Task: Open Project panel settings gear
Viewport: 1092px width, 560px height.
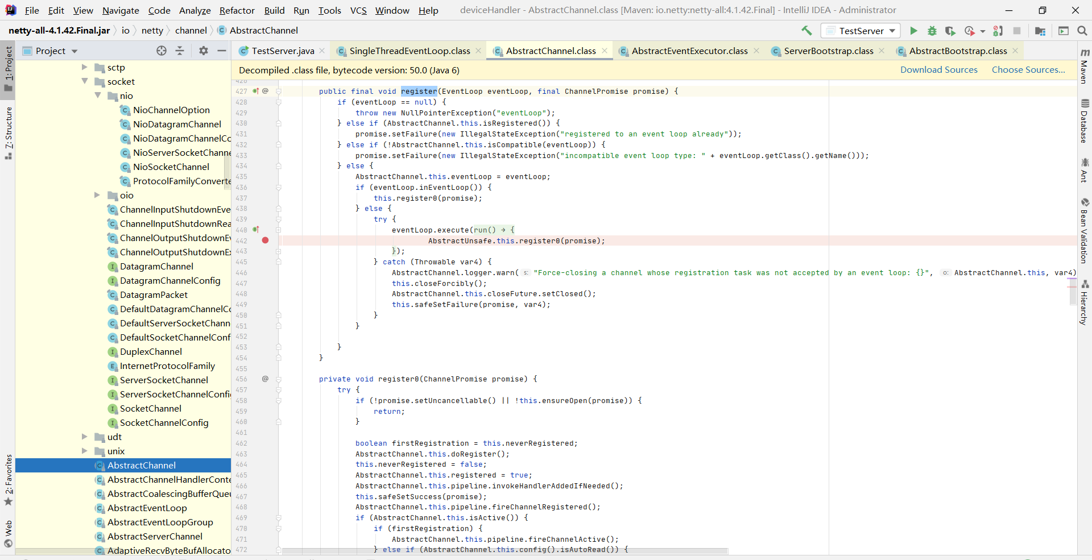Action: click(x=204, y=51)
